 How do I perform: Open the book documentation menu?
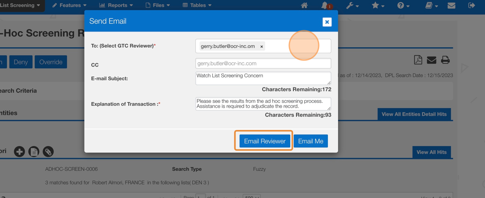point(431,5)
